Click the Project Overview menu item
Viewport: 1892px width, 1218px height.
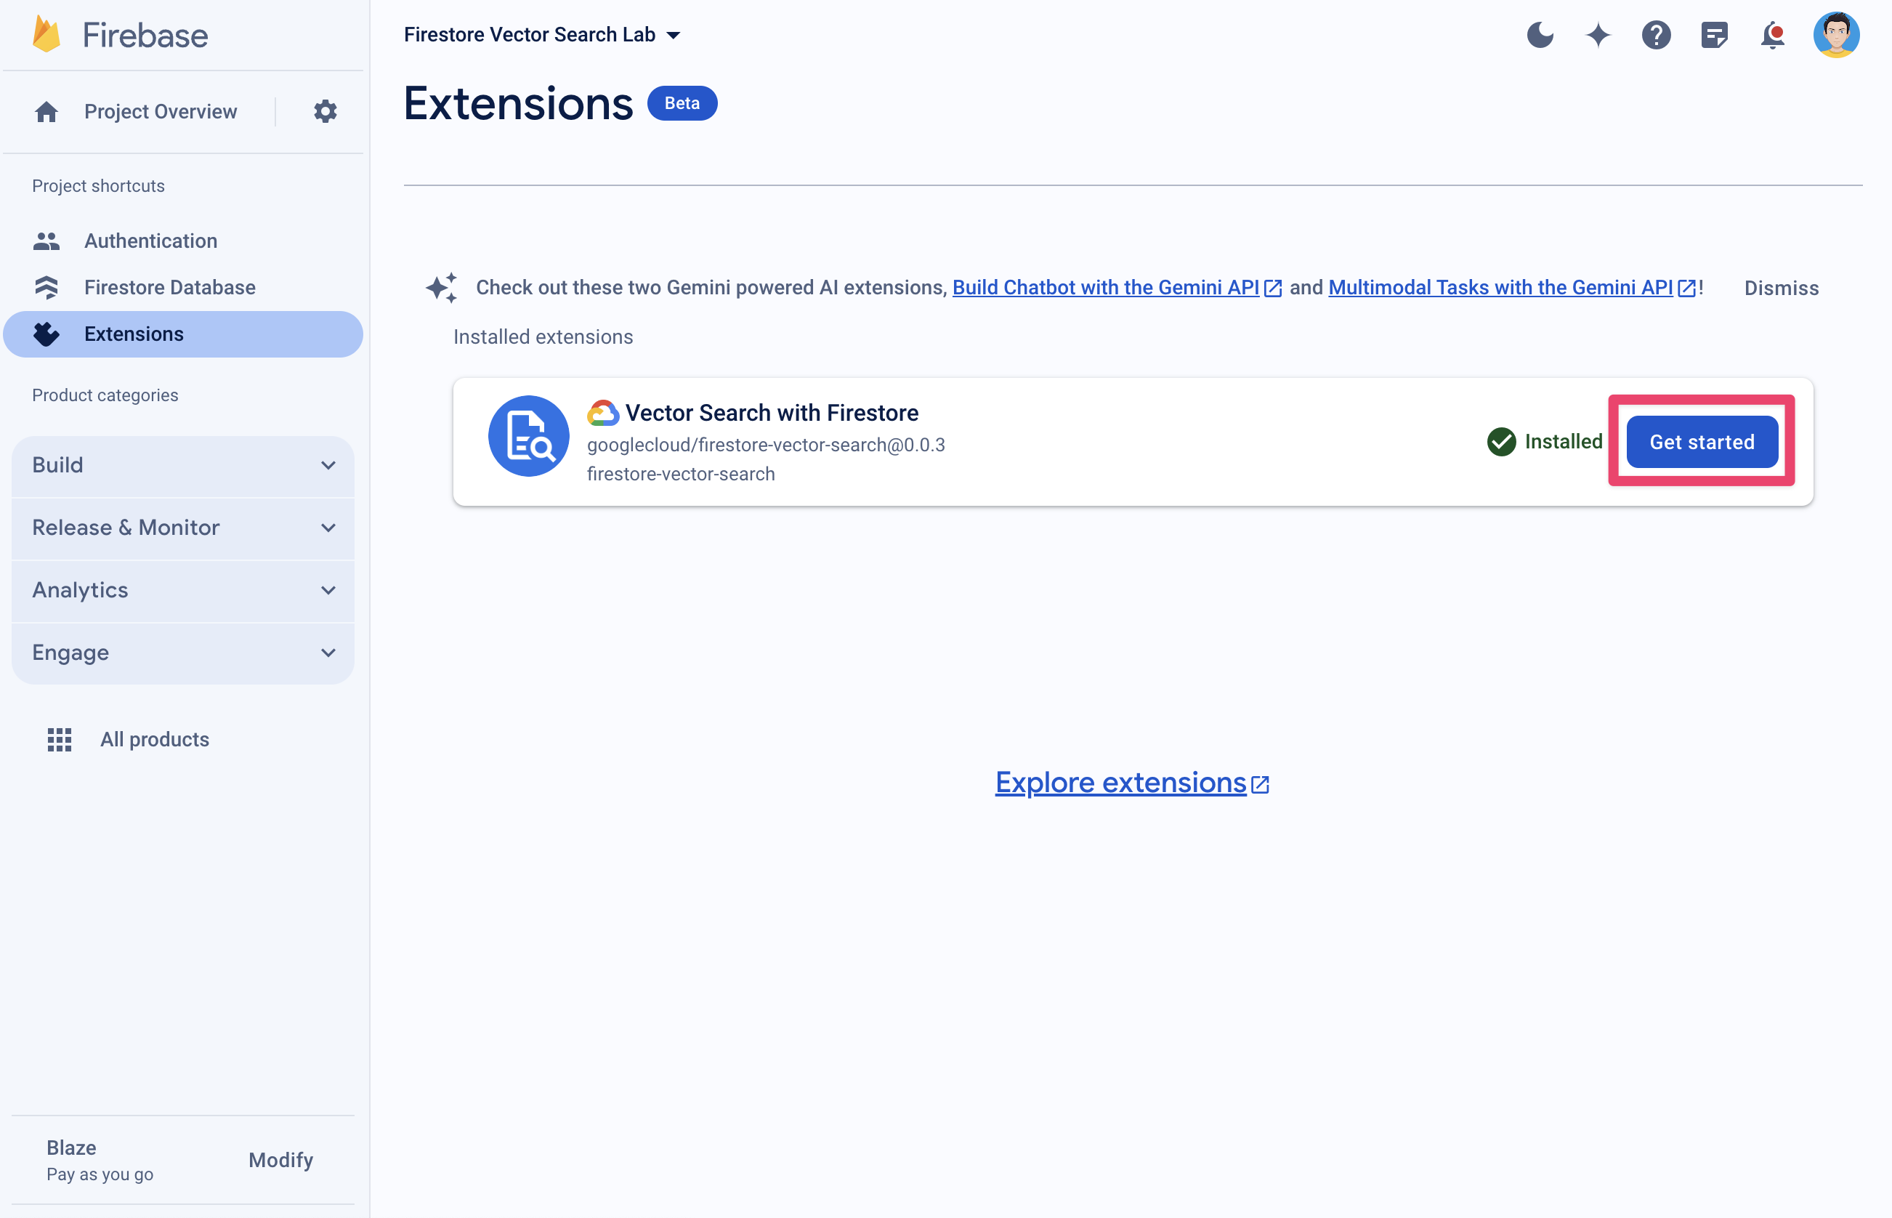coord(158,110)
